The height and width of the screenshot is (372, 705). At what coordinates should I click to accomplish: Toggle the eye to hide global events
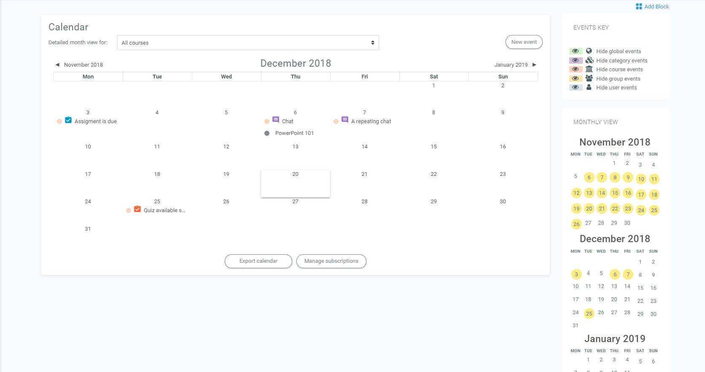click(x=576, y=51)
